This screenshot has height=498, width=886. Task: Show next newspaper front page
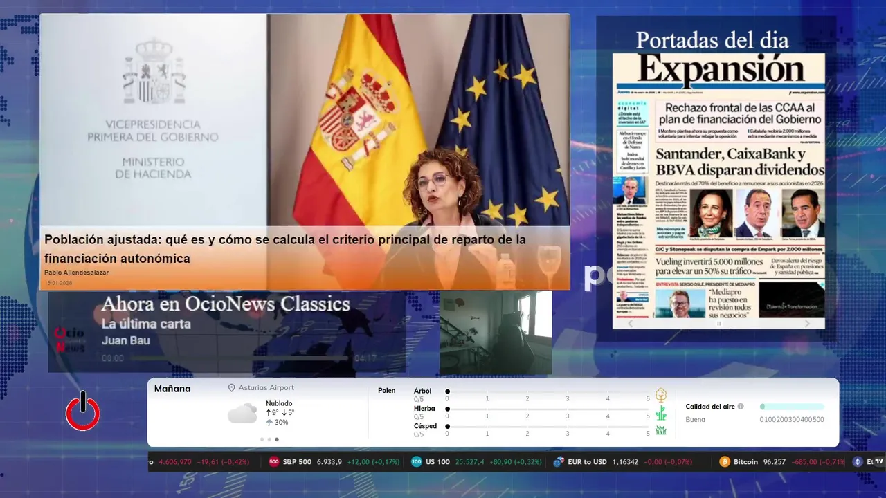pyautogui.click(x=807, y=323)
